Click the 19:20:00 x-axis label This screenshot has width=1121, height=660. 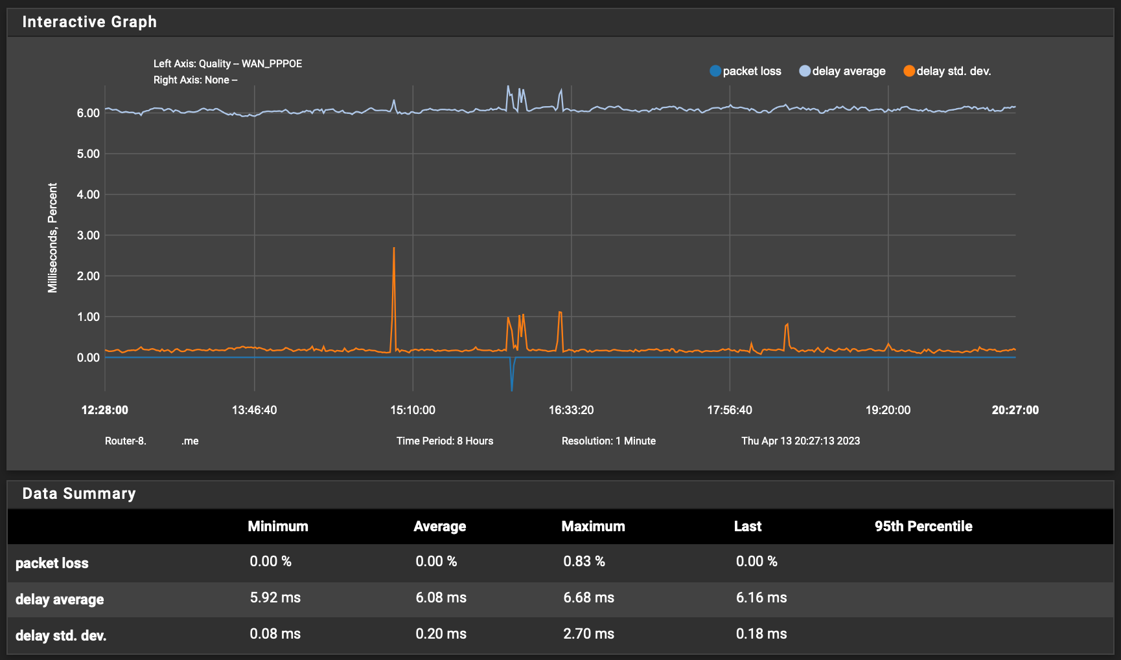click(x=888, y=410)
